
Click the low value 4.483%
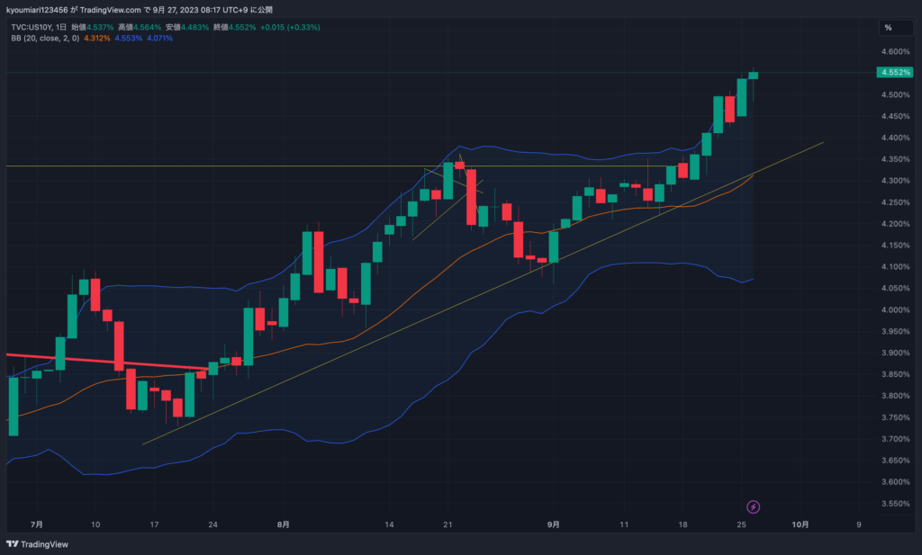coord(194,27)
